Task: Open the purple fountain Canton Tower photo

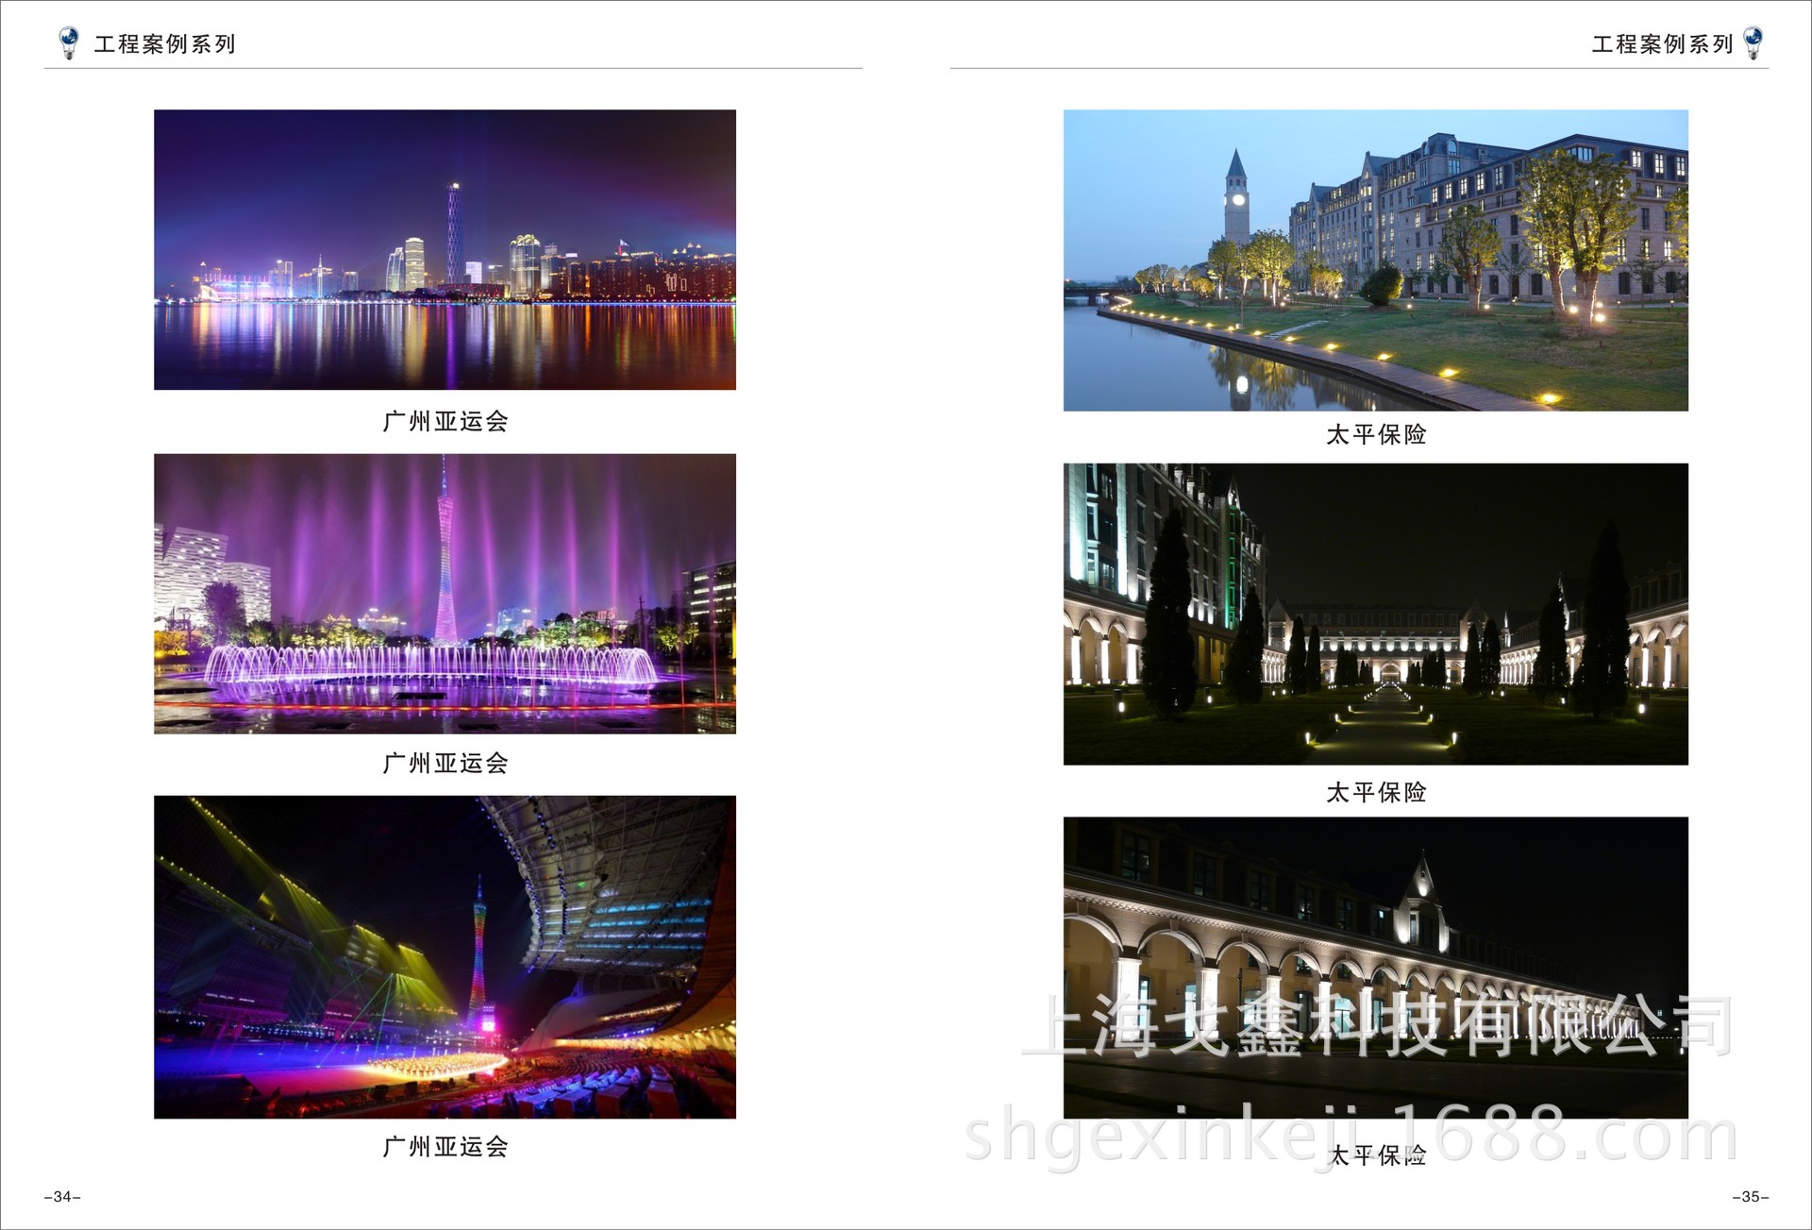Action: point(445,594)
